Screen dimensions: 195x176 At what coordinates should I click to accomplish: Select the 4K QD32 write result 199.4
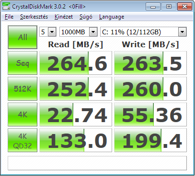coord(150,140)
